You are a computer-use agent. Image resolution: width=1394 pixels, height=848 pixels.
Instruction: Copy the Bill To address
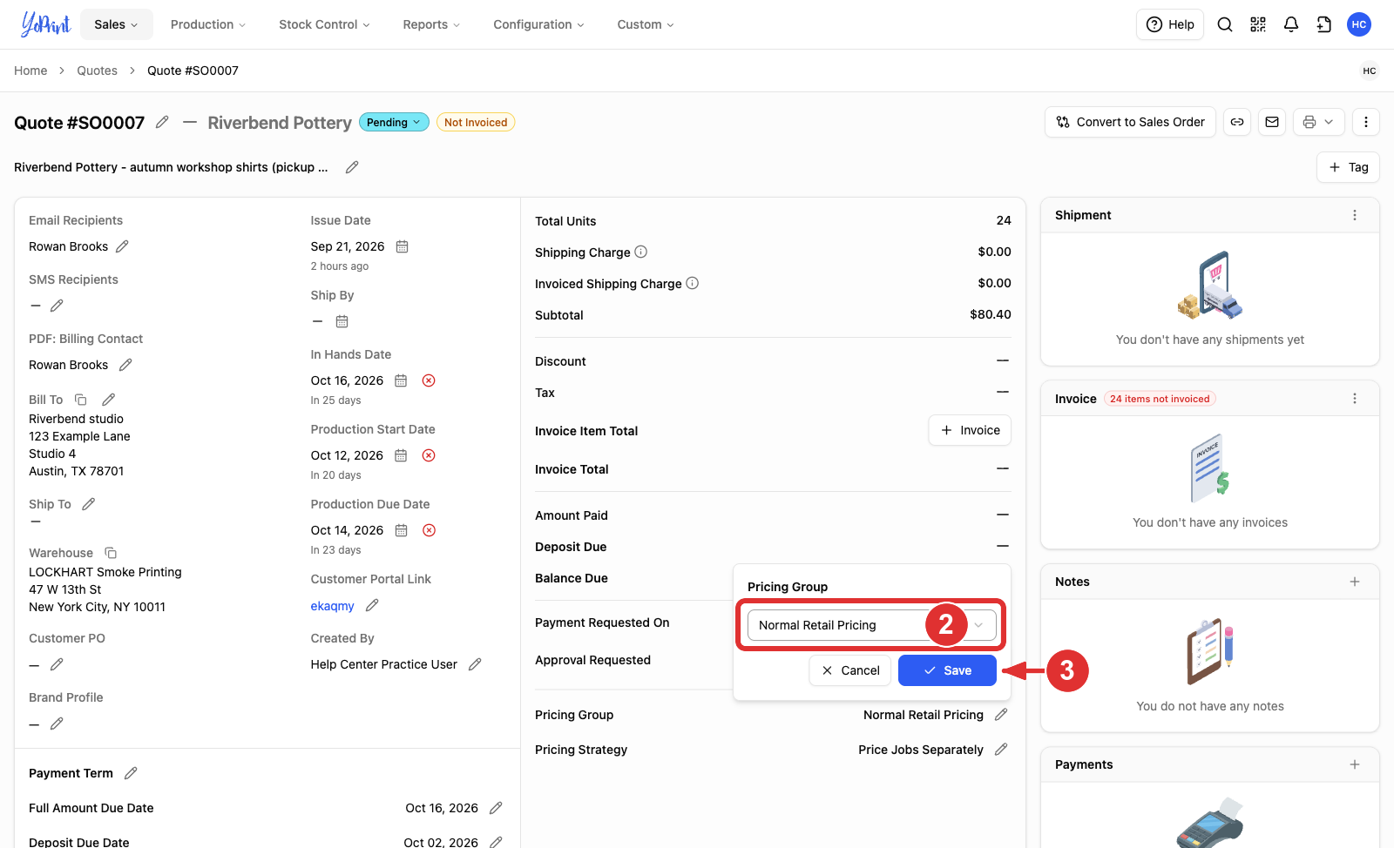pos(81,400)
